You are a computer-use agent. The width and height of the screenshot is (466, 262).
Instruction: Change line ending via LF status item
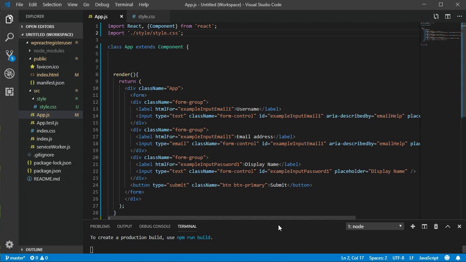click(412, 258)
